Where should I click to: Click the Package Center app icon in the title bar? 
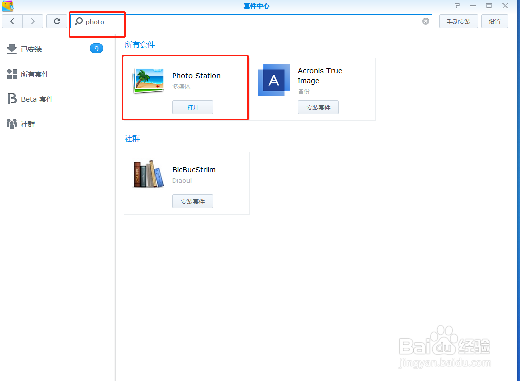pyautogui.click(x=8, y=6)
